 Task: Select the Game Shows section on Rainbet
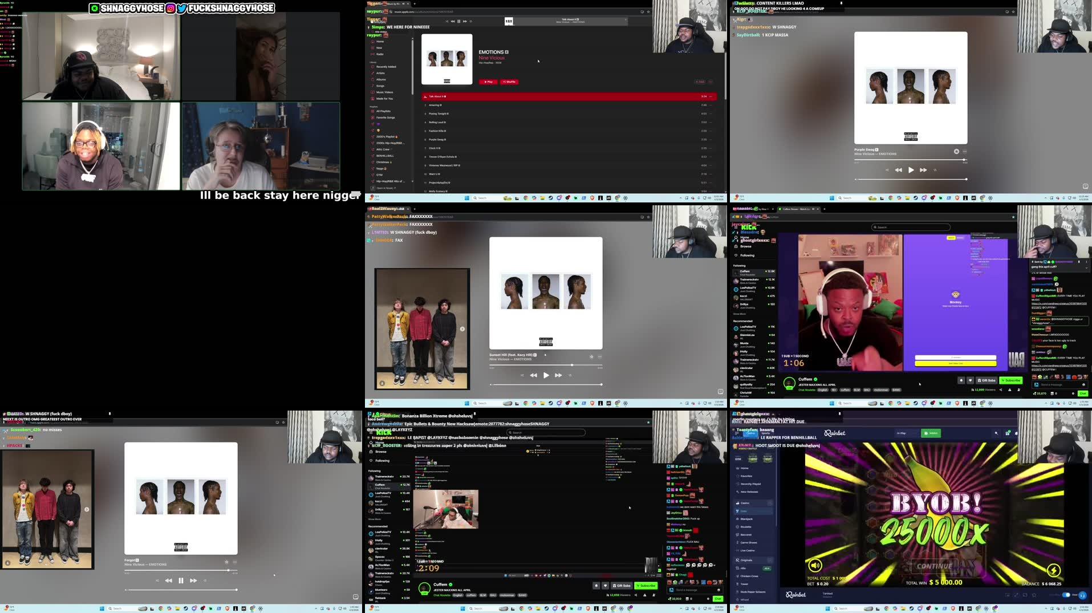748,542
